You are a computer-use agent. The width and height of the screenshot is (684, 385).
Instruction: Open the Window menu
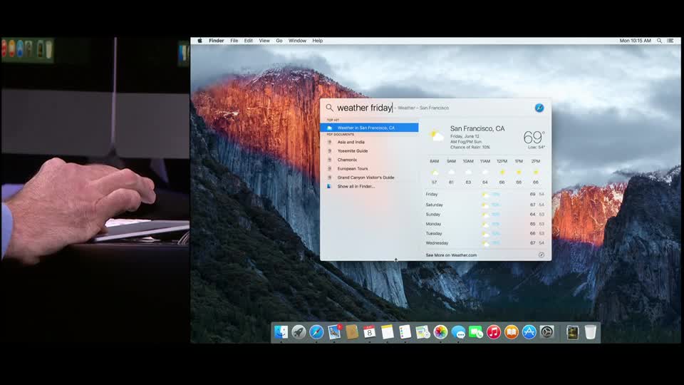(x=297, y=41)
